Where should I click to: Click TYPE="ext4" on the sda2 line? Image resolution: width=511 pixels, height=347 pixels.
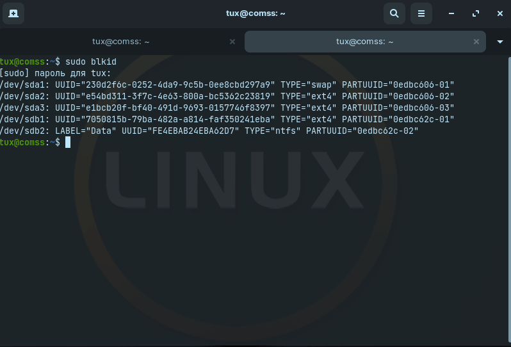point(308,96)
